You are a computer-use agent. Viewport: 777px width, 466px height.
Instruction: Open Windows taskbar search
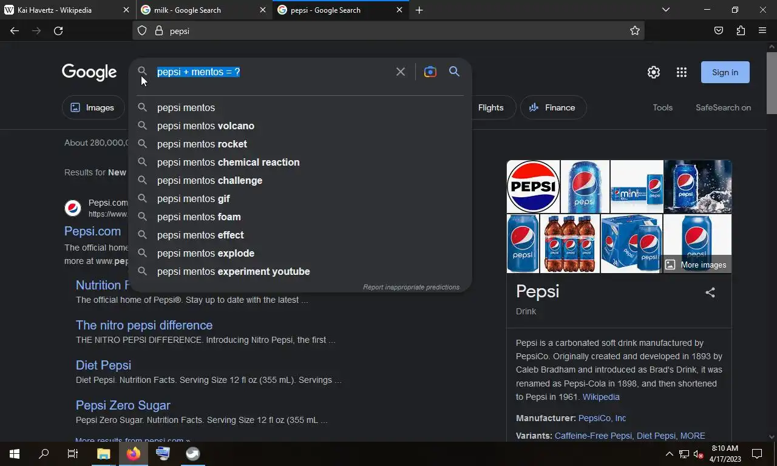[x=44, y=454]
